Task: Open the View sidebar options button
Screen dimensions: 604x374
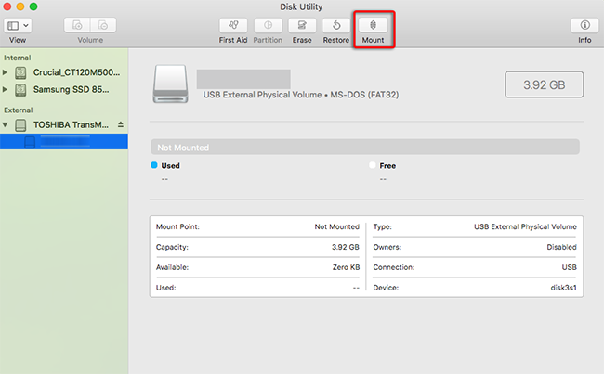Action: (18, 25)
